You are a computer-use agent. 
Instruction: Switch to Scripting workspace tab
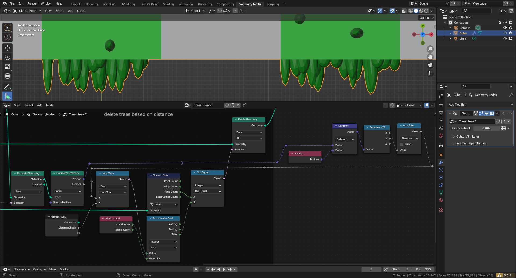(273, 4)
